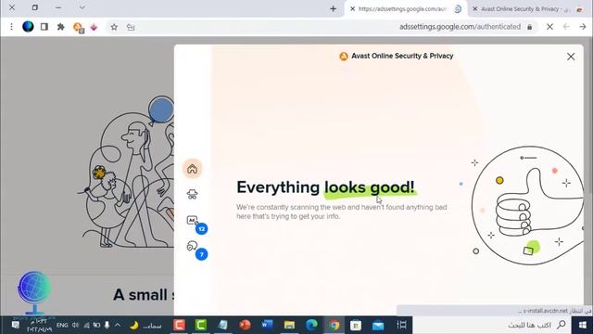Open the Chrome three-dot menu
This screenshot has width=593, height=334.
pyautogui.click(x=11, y=27)
